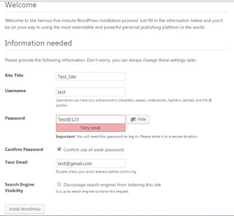This screenshot has width=234, height=216.
Task: Click the Your Email label
Action: point(16,162)
